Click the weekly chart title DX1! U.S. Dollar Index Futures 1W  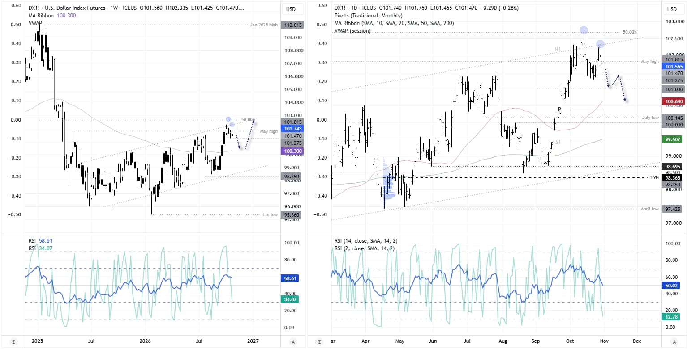pos(83,8)
